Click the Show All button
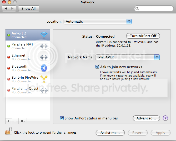The image size is (176, 141). point(29,8)
